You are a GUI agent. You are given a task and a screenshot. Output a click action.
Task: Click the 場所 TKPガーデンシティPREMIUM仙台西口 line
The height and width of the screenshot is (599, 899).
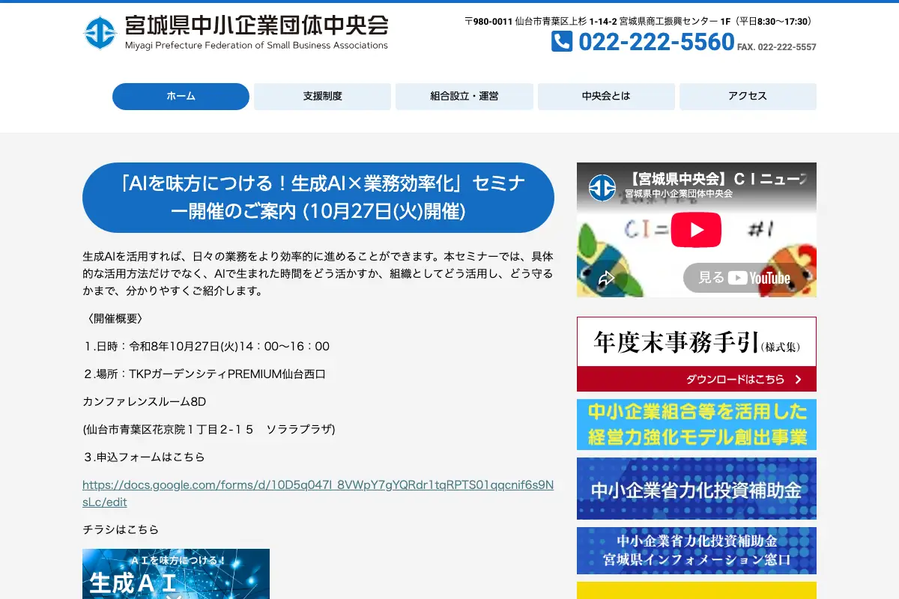click(205, 374)
